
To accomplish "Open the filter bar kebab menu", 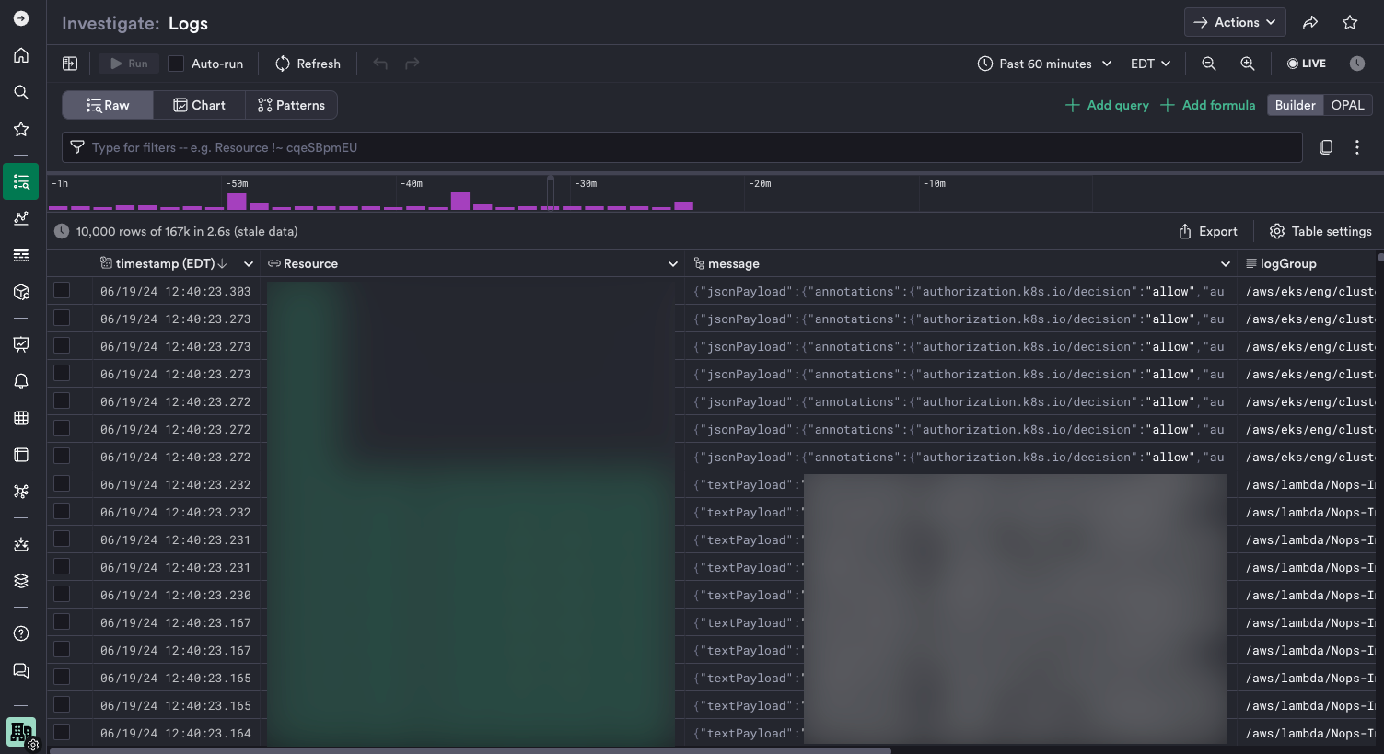I will click(x=1357, y=147).
